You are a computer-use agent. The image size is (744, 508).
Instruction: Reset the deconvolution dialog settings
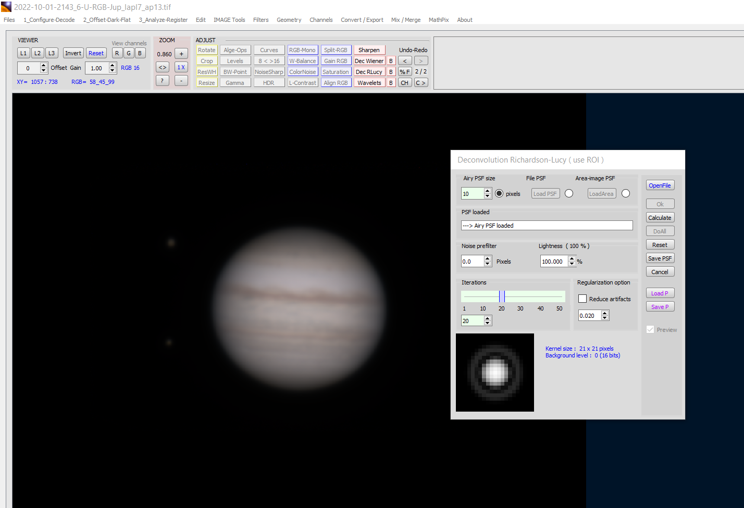tap(660, 245)
